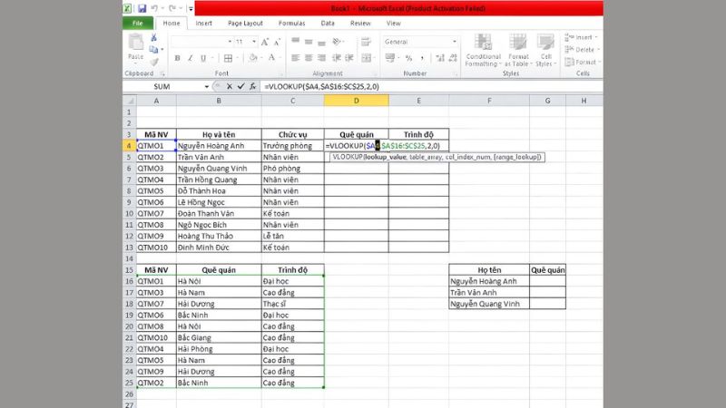Toggle Italic formatting

pos(190,58)
